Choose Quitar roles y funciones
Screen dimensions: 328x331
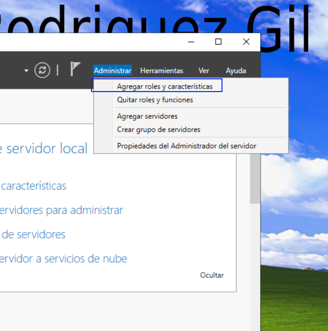point(155,99)
